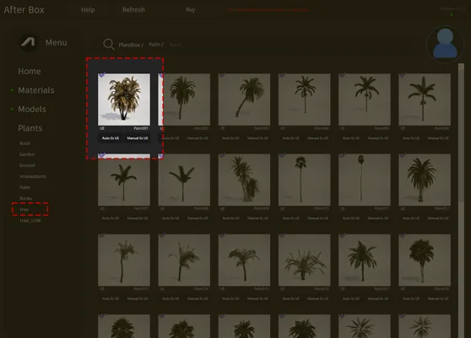Click the search magnifier icon
The image size is (471, 338).
point(108,45)
